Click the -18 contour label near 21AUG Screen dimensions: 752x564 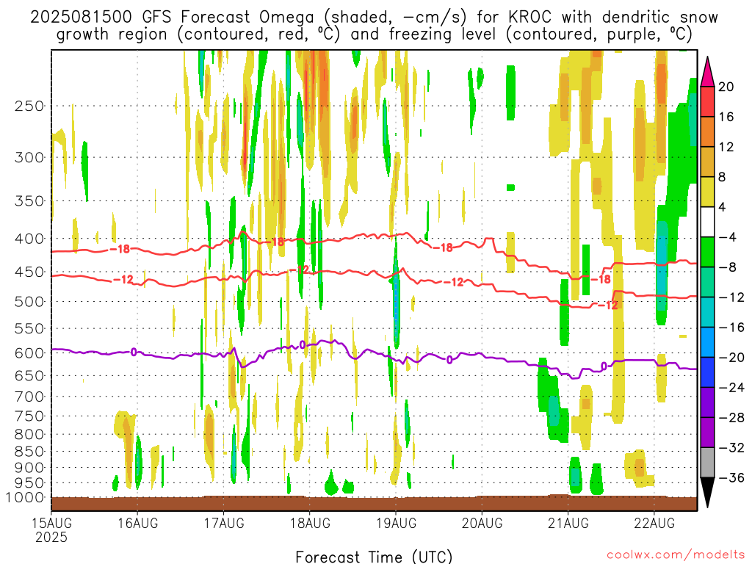point(601,279)
